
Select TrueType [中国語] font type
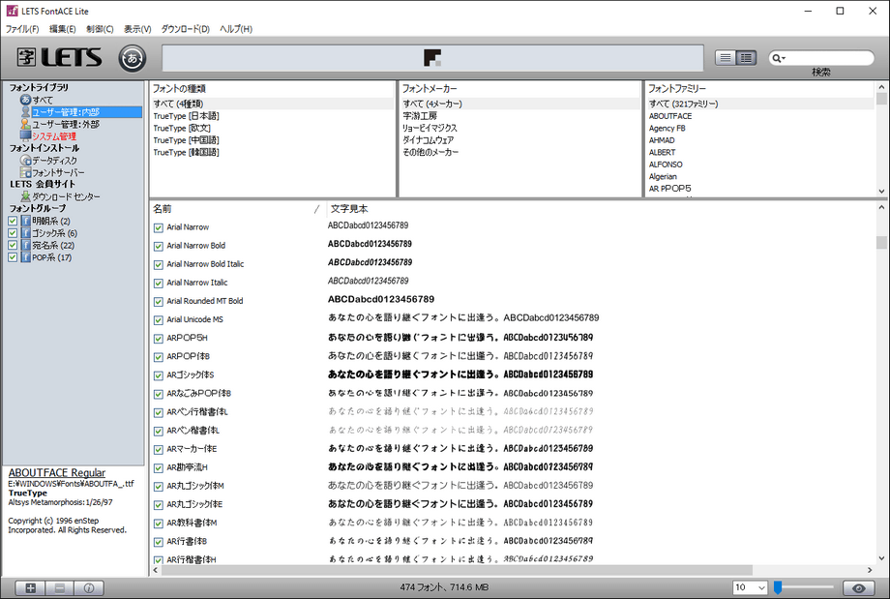click(186, 140)
